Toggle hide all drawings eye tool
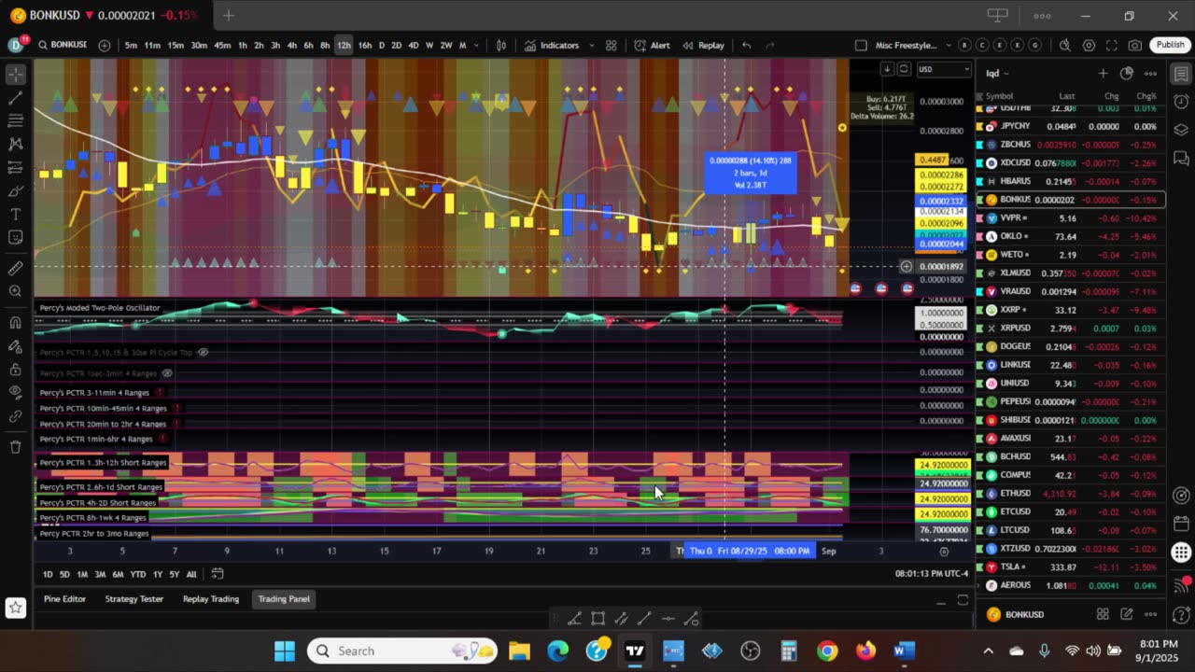 (15, 392)
